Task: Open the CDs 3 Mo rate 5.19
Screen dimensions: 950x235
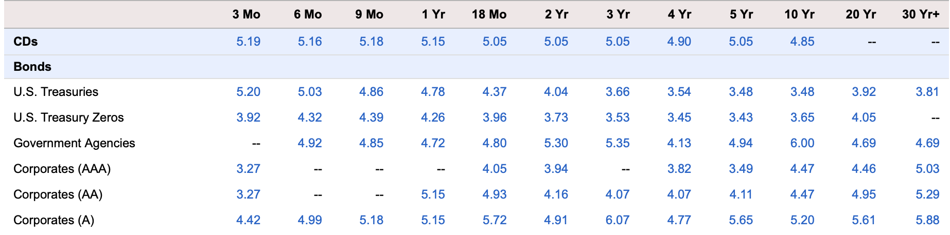Action: click(248, 42)
